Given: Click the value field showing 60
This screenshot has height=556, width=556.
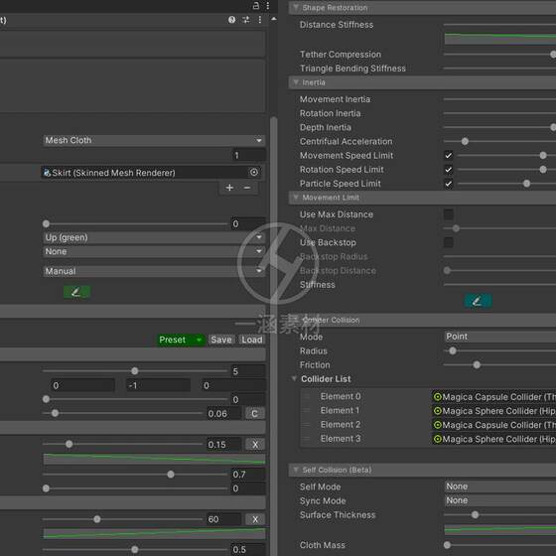Looking at the screenshot, I should tap(224, 519).
